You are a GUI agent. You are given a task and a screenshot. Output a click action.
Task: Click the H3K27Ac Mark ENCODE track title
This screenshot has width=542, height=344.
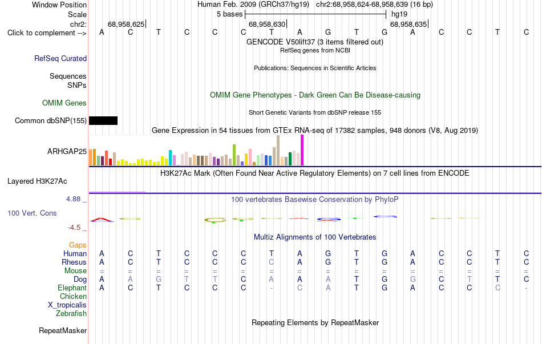pyautogui.click(x=315, y=173)
